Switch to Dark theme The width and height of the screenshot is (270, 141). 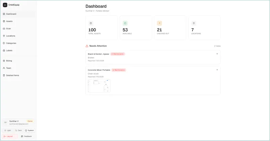point(19,131)
